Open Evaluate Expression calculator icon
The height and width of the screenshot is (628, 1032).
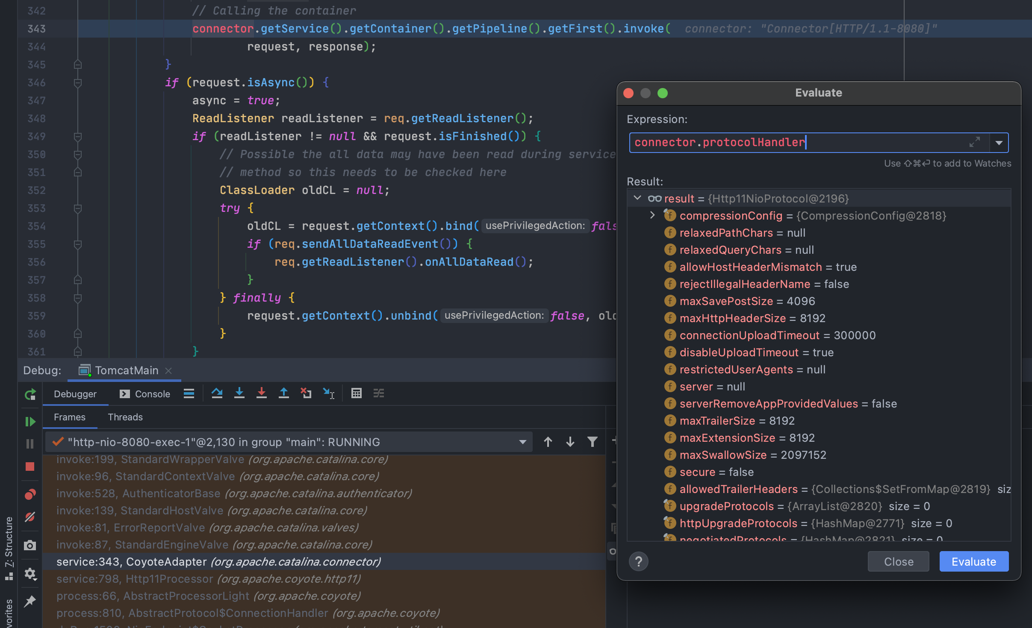pyautogui.click(x=356, y=393)
